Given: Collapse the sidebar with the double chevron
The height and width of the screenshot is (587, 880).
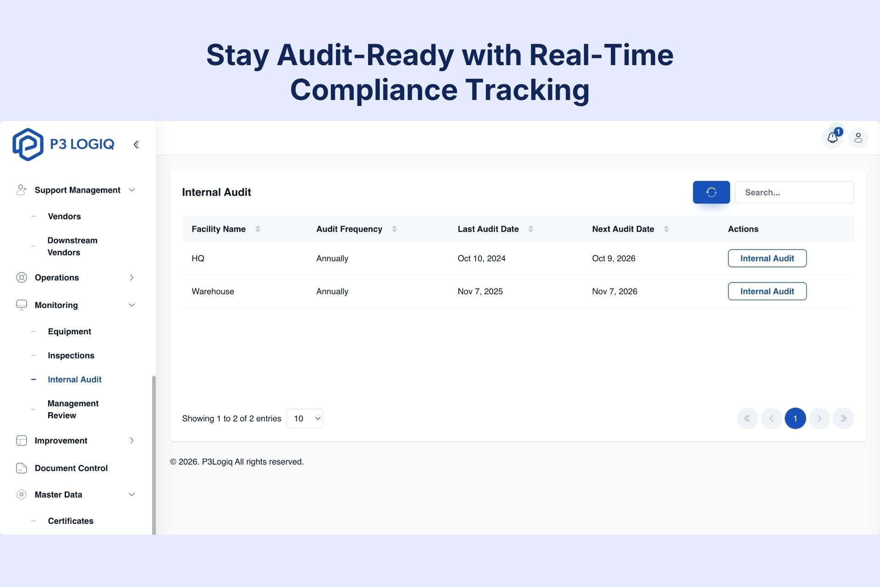Looking at the screenshot, I should click(136, 144).
